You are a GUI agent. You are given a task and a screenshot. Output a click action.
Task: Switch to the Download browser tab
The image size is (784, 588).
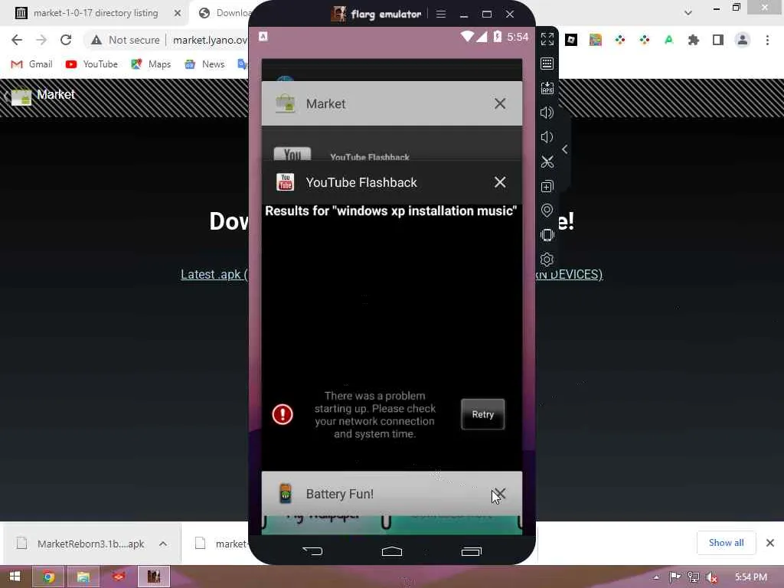coord(225,13)
